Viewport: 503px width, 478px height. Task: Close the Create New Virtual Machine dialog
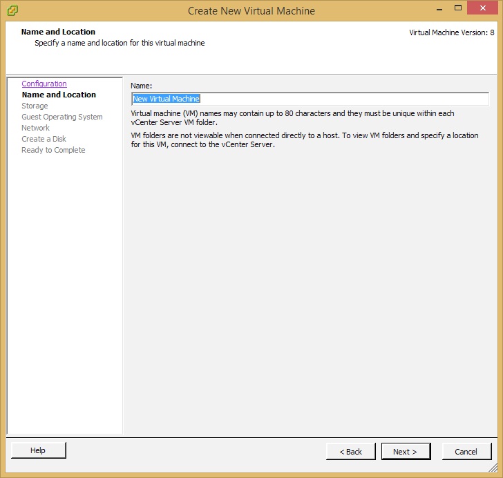[x=483, y=8]
